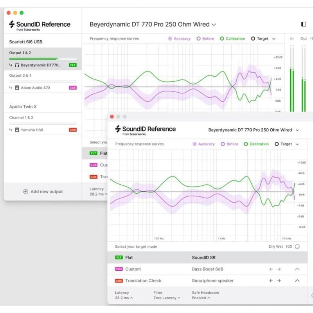
Task: Click routing arrow icon under Output 1 & 2
Action: pyautogui.click(x=11, y=65)
